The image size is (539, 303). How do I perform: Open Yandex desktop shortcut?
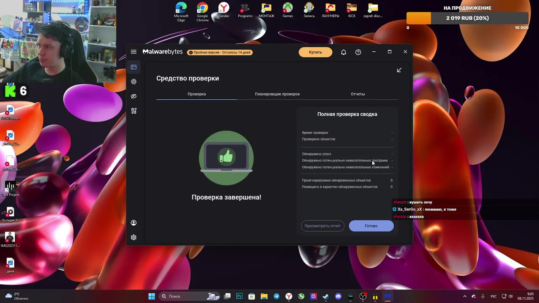tap(224, 11)
